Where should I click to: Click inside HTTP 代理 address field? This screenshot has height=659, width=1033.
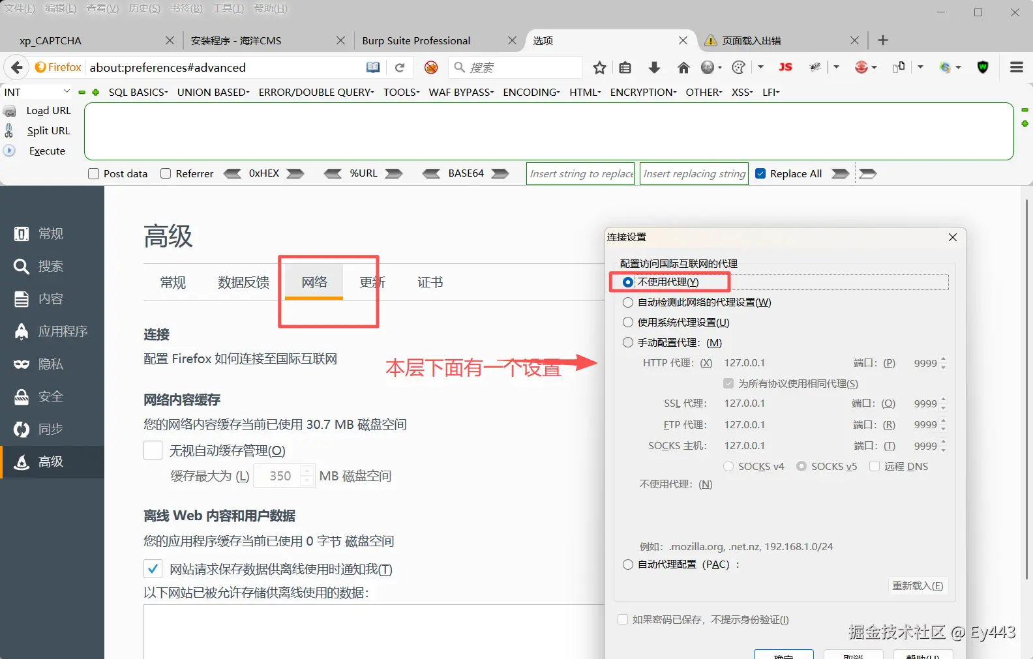[783, 363]
